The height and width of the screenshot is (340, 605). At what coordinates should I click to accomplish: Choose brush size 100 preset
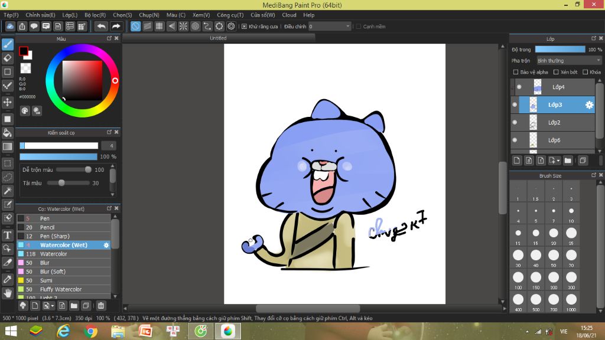click(518, 280)
